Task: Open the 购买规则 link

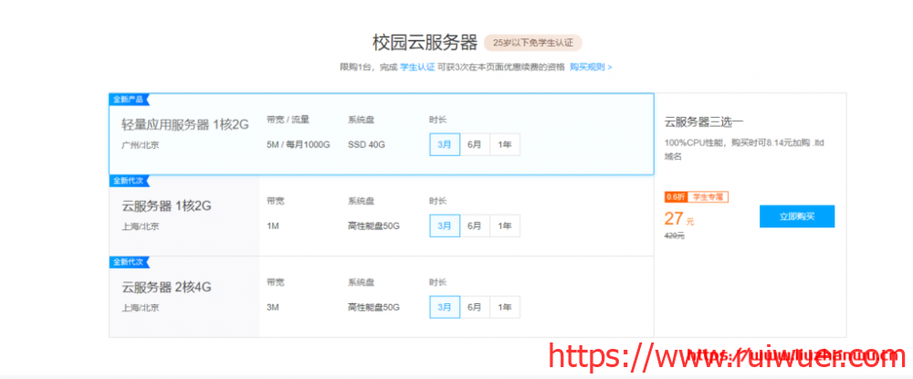Action: (590, 67)
